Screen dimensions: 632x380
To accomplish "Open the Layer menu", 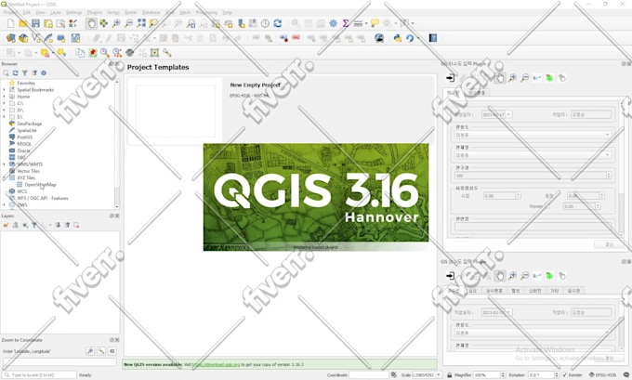I will [x=55, y=12].
